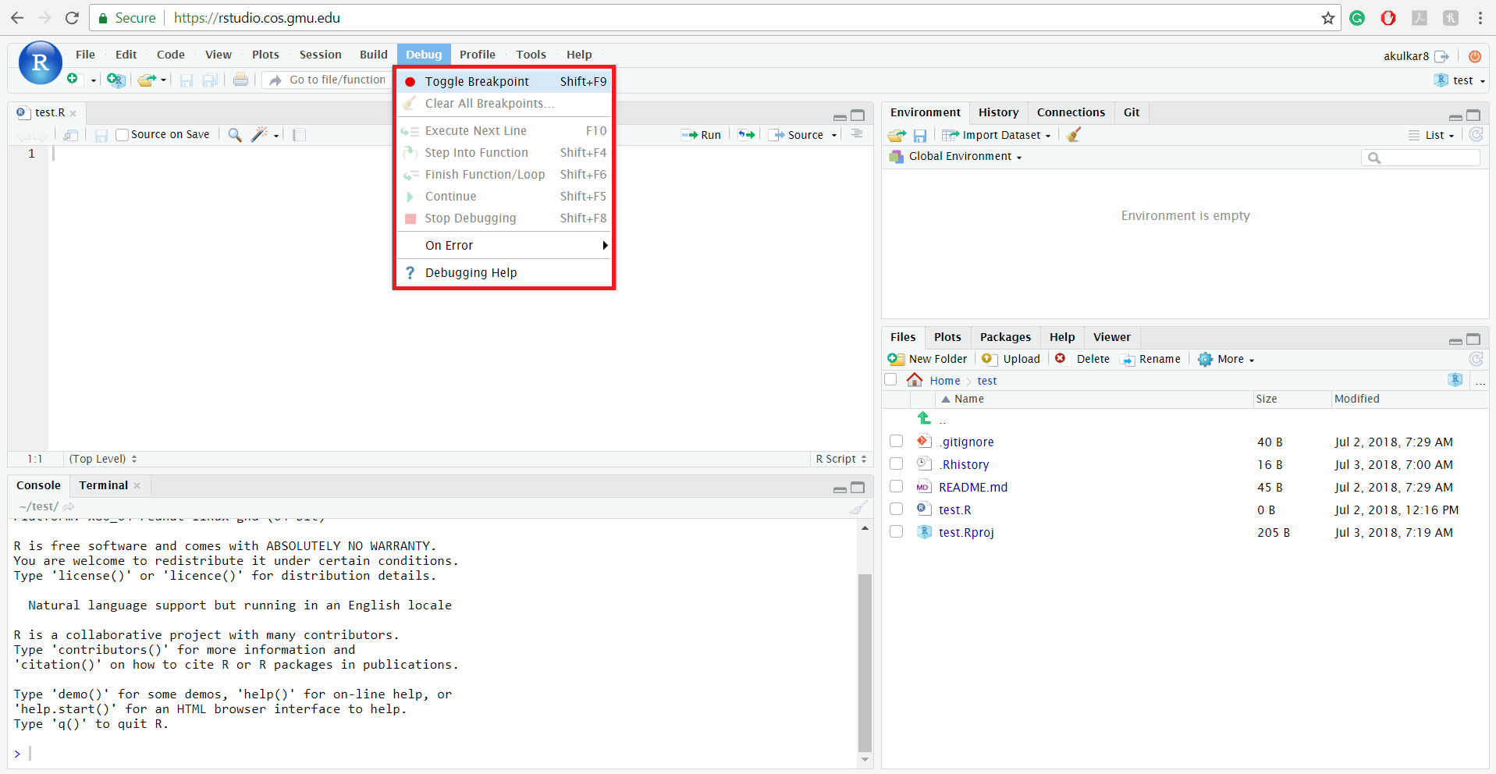
Task: Click the new file plus icon
Action: (x=73, y=80)
